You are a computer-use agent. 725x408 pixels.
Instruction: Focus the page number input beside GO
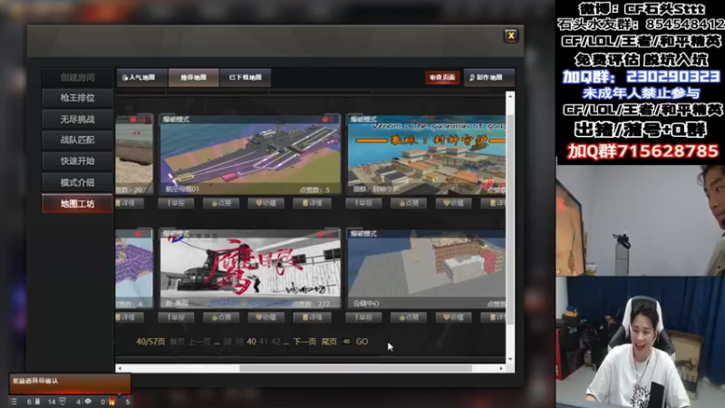tap(346, 342)
